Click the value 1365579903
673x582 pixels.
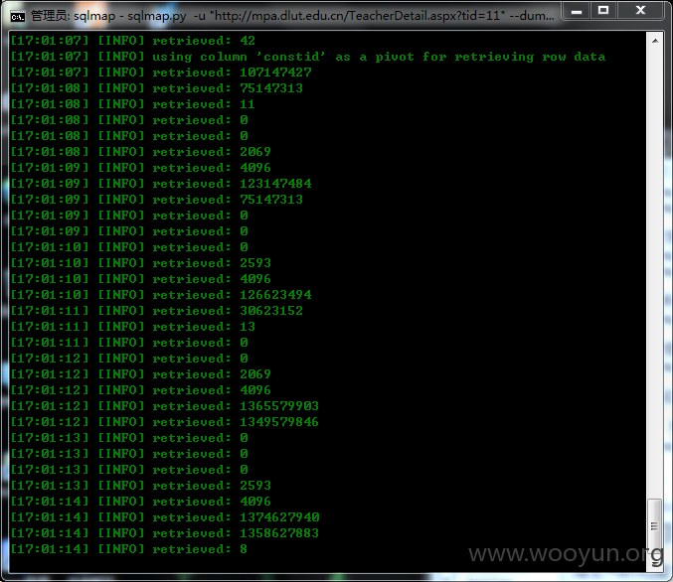(x=279, y=406)
